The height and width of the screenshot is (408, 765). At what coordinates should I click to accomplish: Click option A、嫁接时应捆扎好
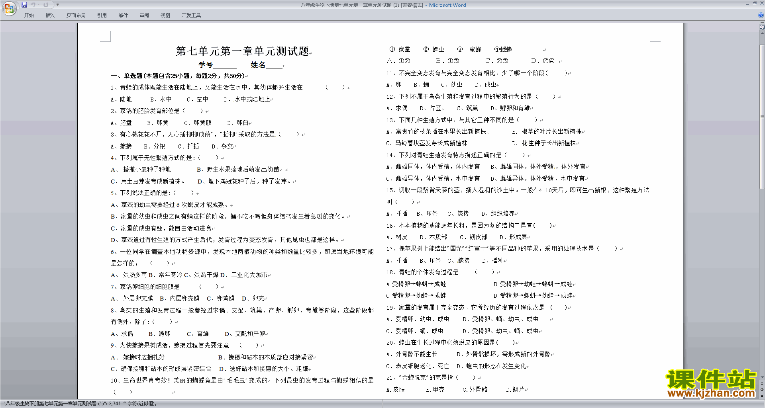(137, 357)
